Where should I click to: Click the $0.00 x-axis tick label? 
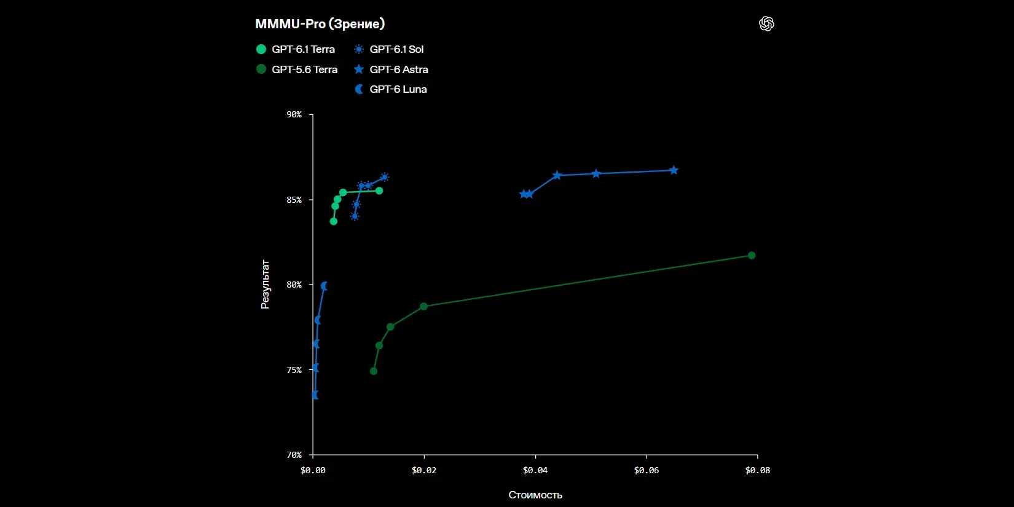pyautogui.click(x=313, y=470)
